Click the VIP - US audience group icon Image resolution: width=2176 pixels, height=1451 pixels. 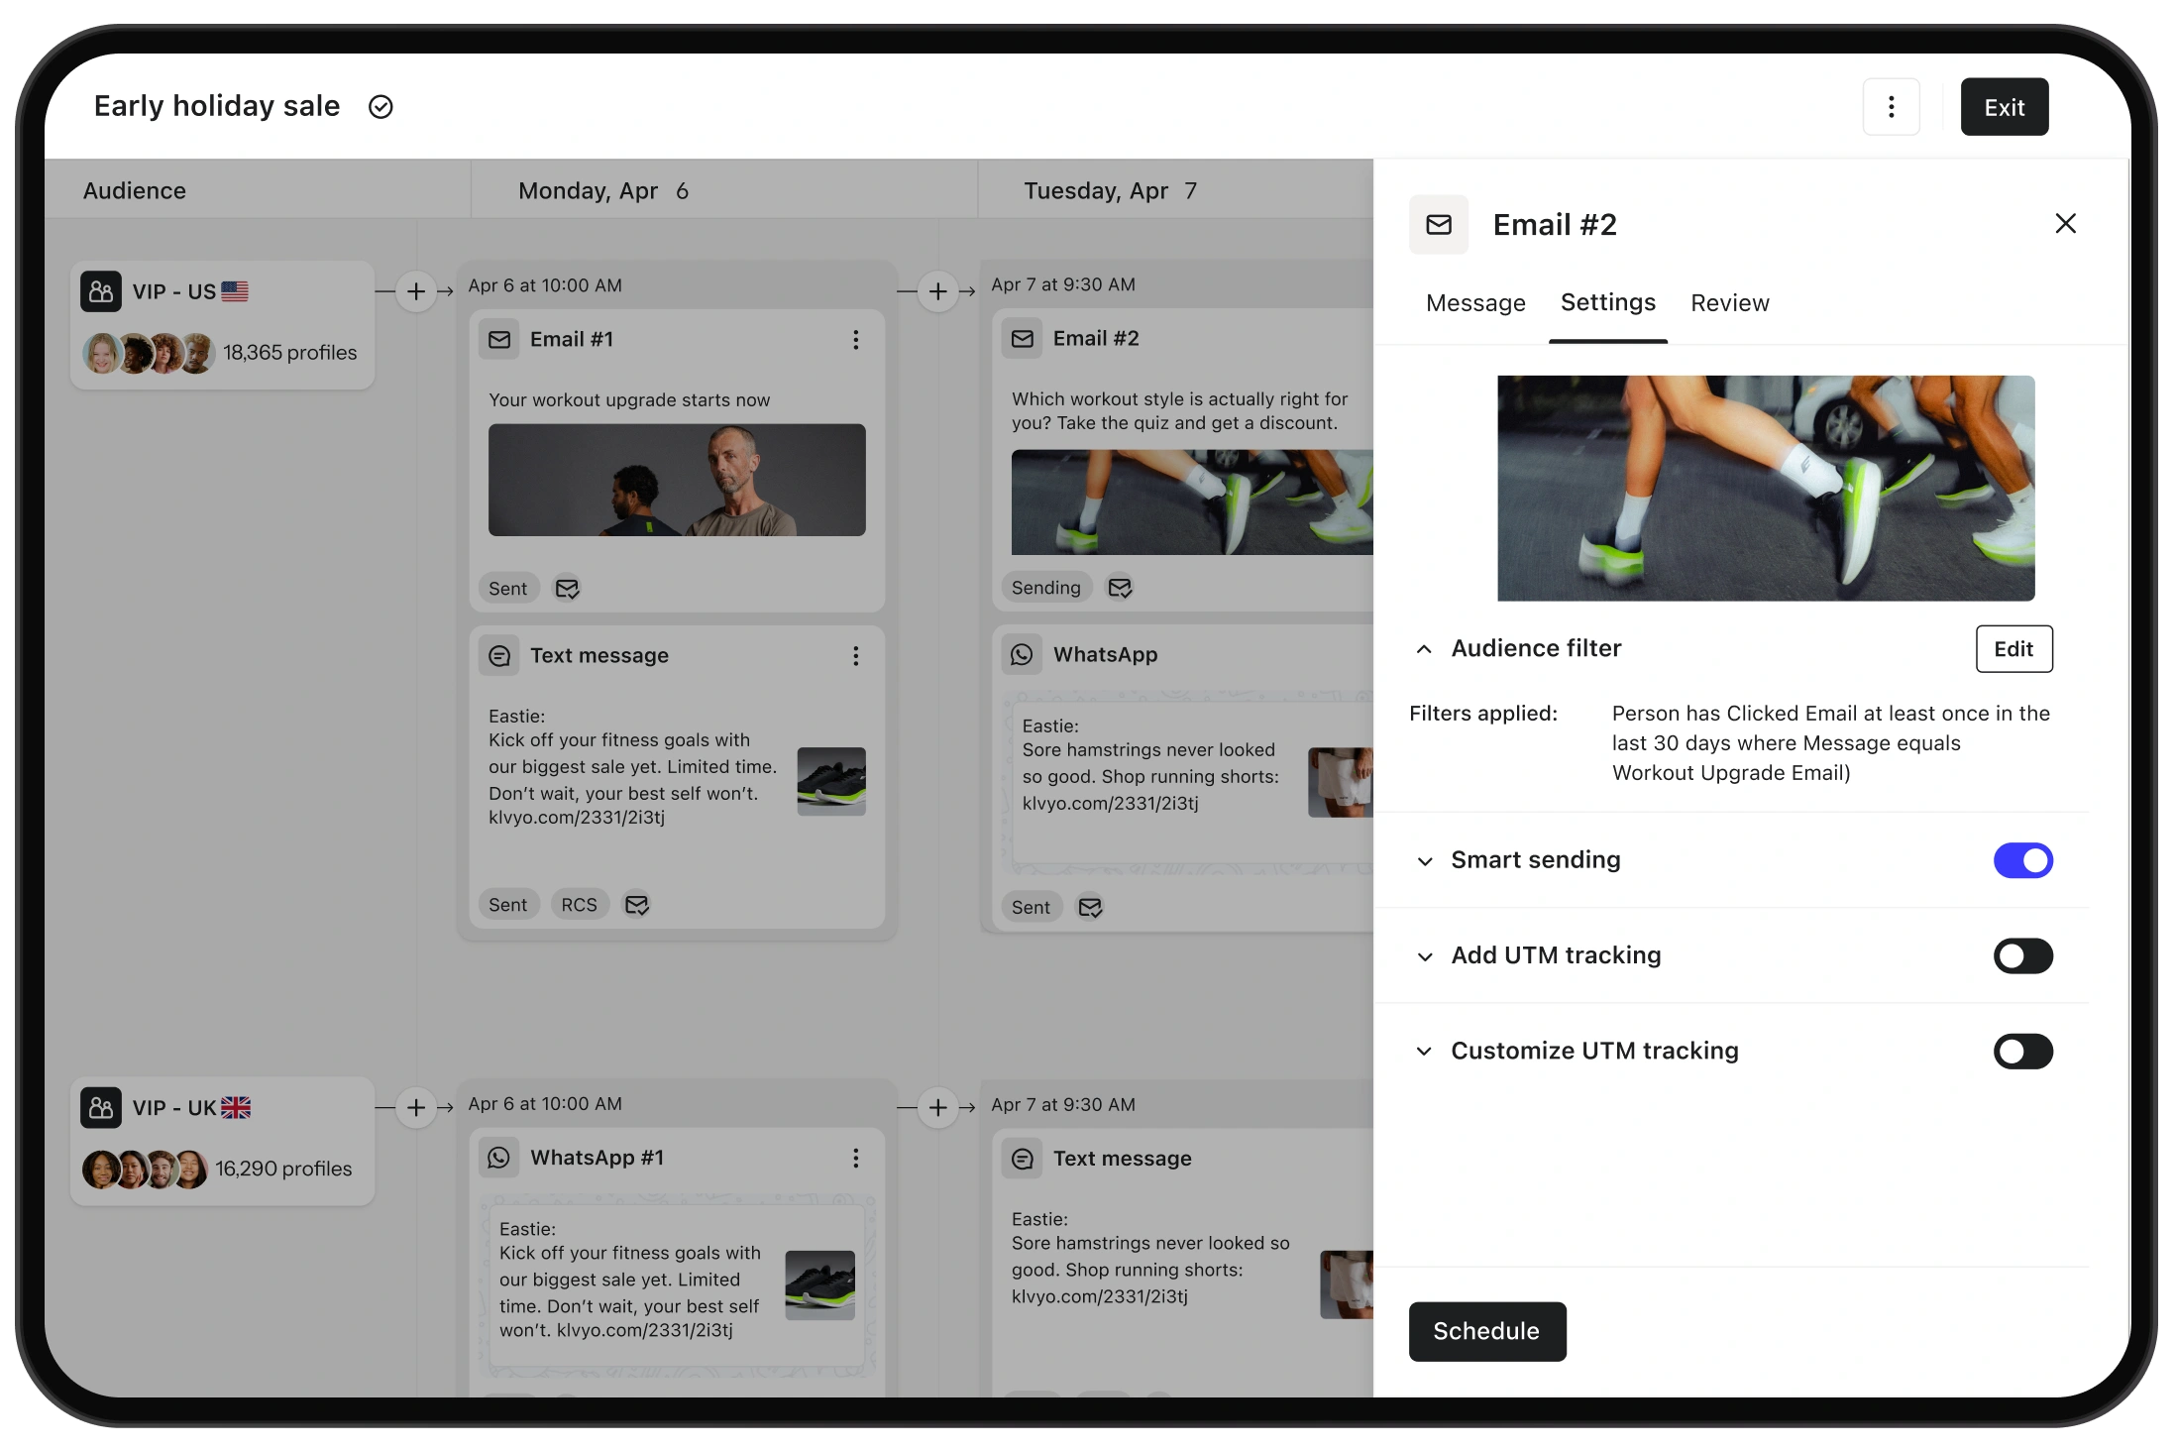[x=101, y=291]
